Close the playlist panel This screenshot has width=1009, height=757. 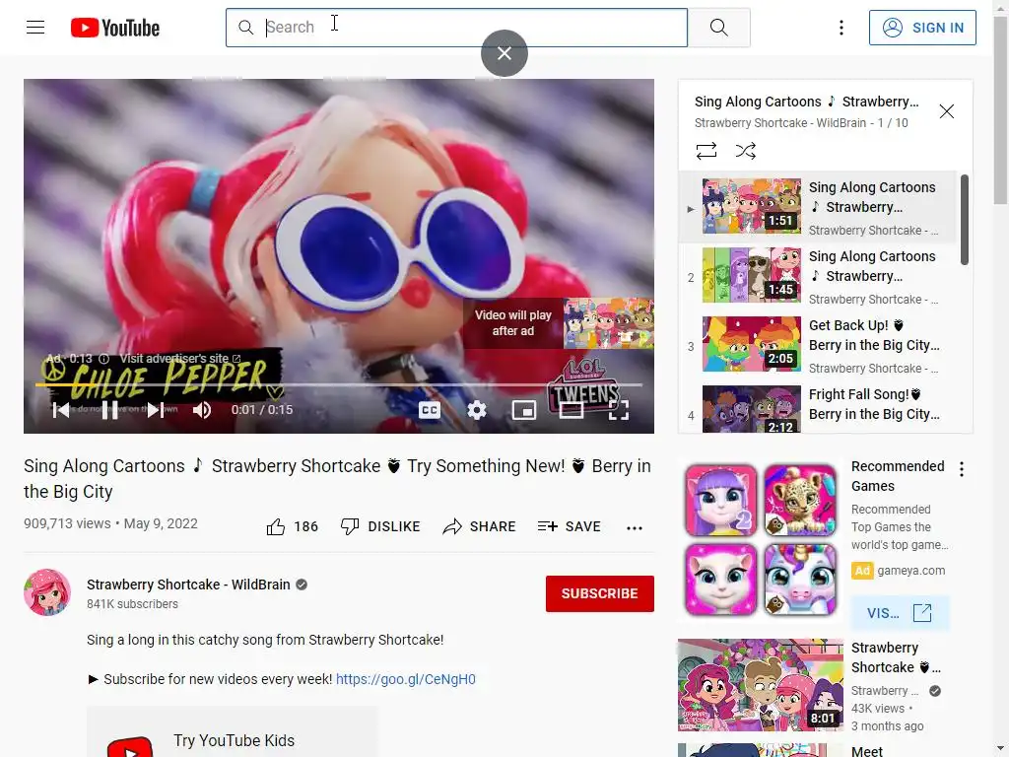947,111
